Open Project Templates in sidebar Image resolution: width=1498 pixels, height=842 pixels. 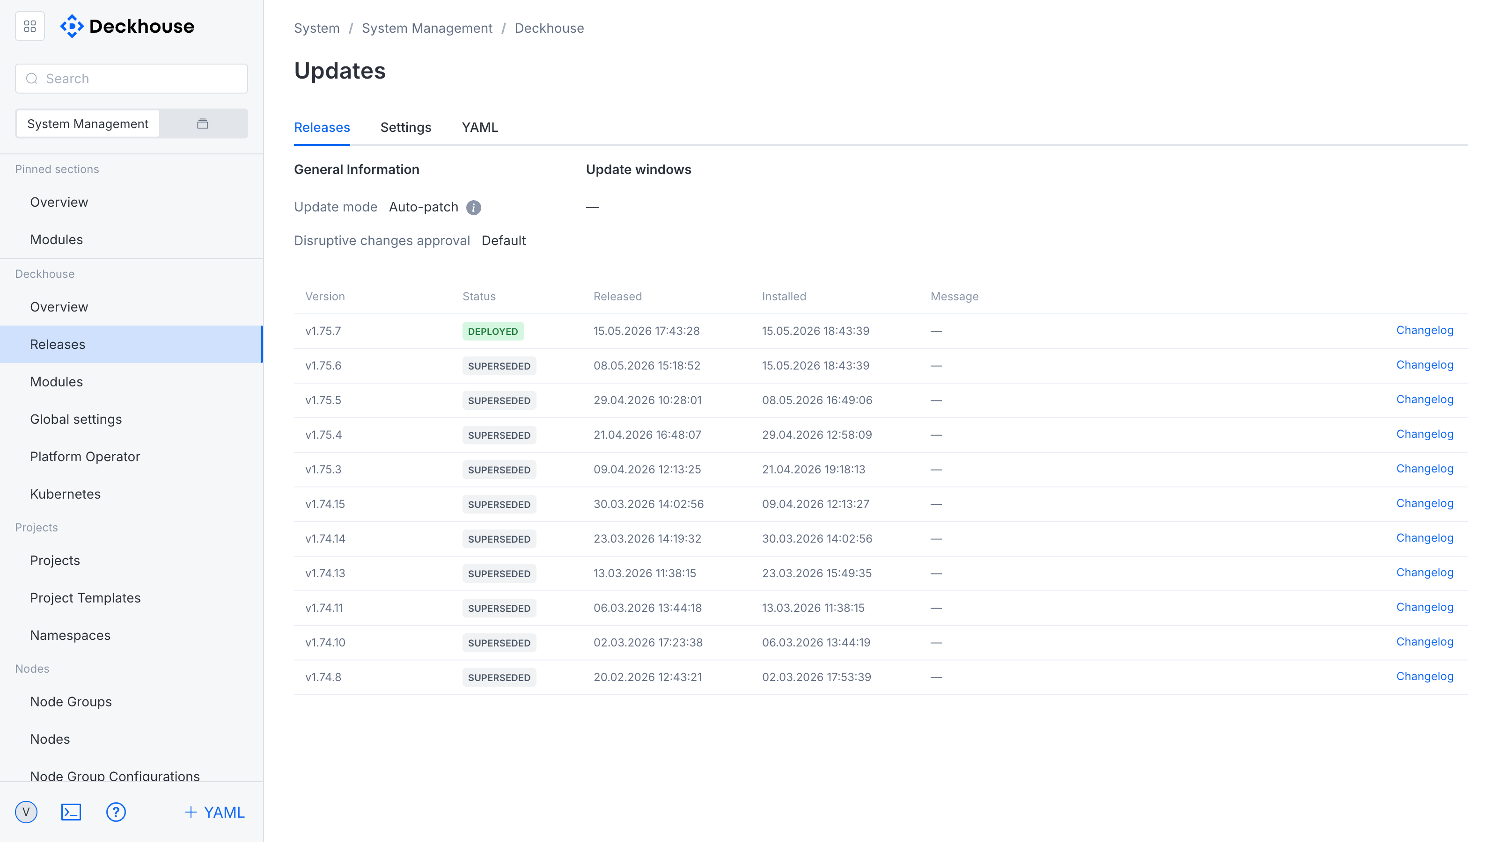(x=132, y=598)
